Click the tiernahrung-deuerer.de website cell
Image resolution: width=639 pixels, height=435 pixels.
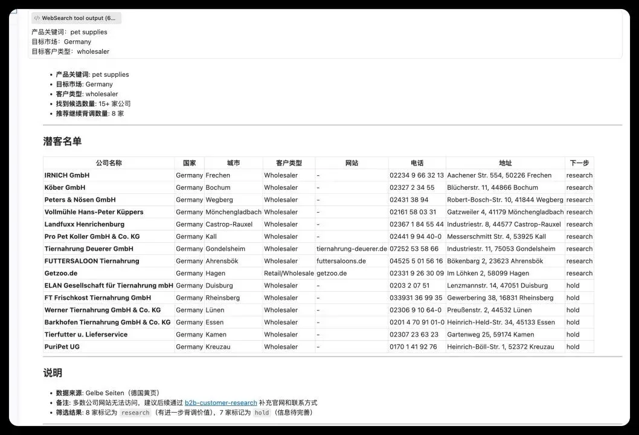point(352,249)
